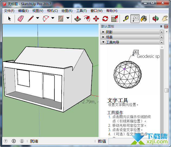
Task: Choose the Scale tool
Action: [x=114, y=18]
